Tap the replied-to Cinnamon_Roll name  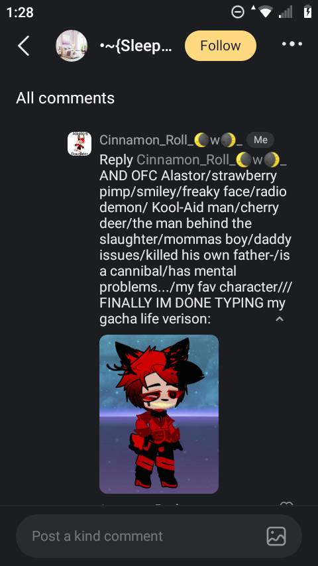click(x=211, y=160)
